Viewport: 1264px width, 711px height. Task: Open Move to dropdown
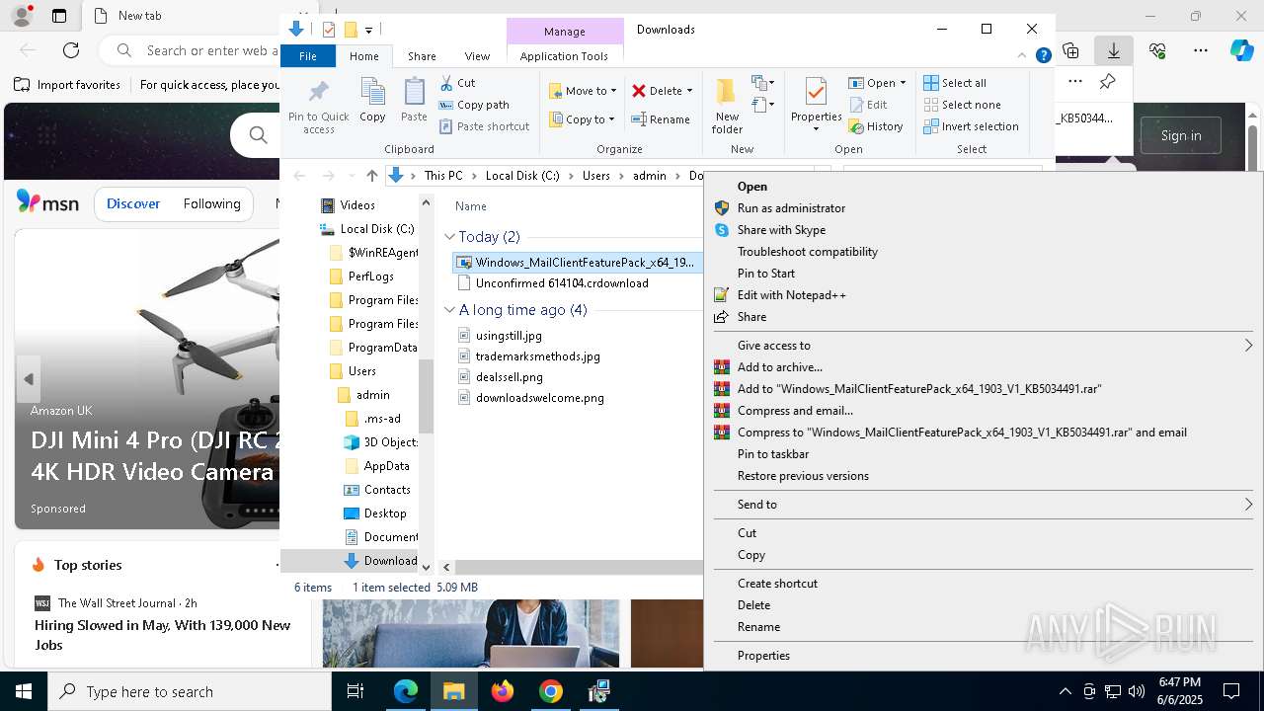583,91
